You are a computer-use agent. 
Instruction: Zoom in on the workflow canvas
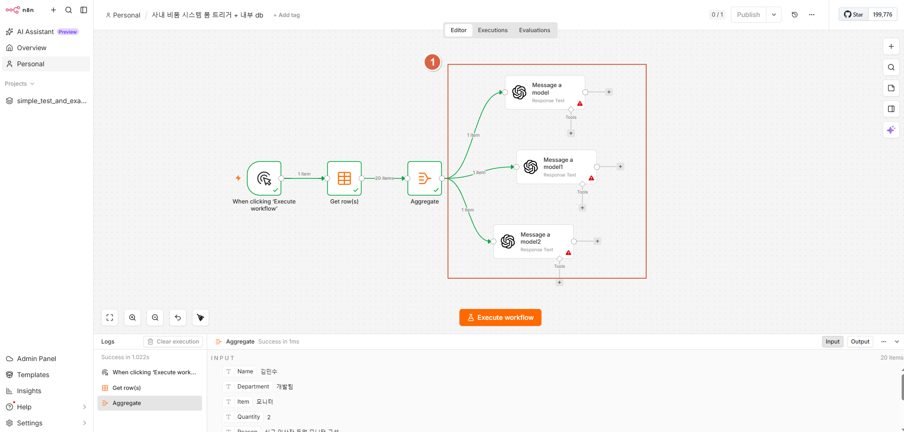click(x=132, y=317)
